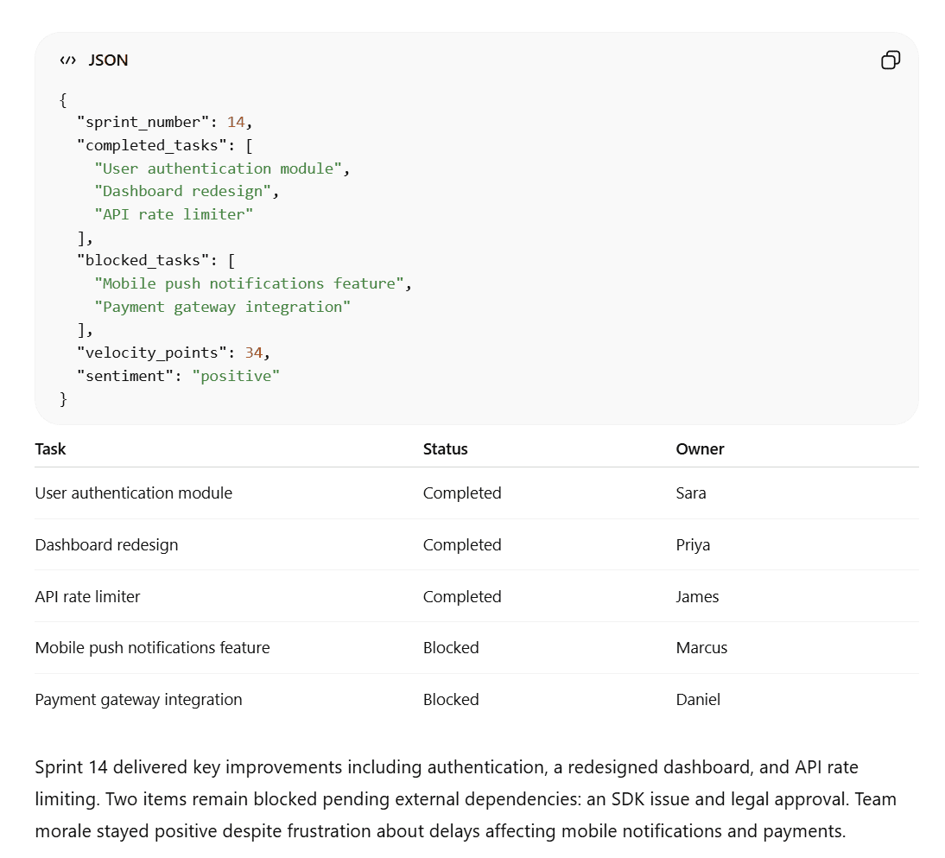
Task: Select the completed_tasks array bracket
Action: coord(247,145)
